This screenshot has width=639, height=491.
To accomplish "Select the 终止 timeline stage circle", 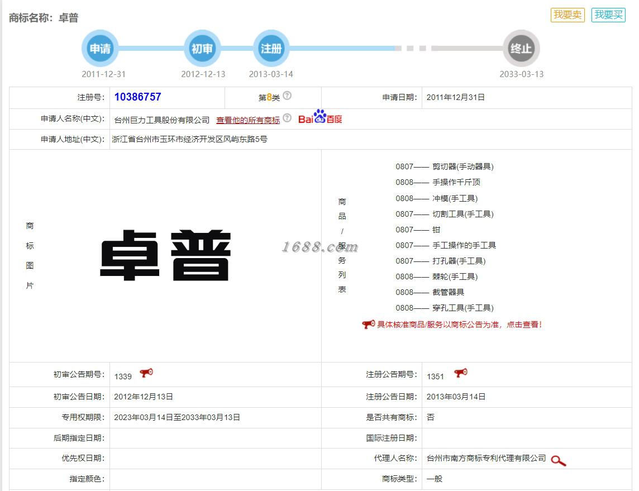I will [521, 48].
